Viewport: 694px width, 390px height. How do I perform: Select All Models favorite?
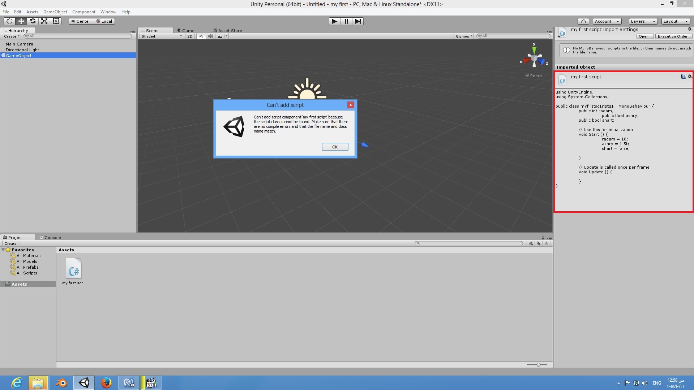(x=27, y=261)
